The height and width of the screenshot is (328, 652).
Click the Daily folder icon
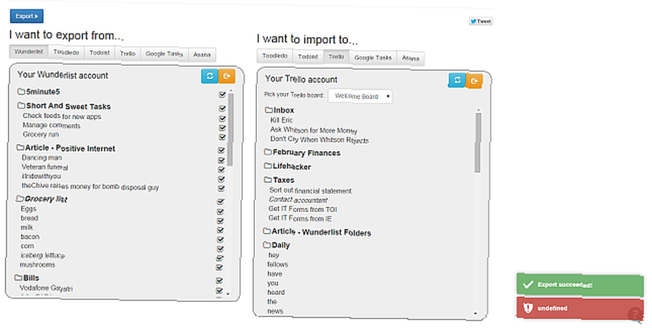(267, 245)
